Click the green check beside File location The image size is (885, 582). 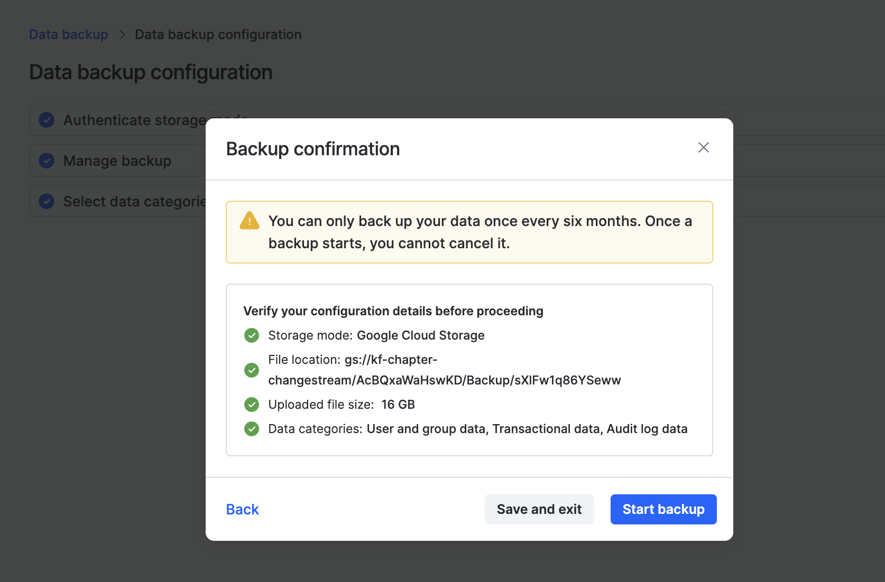point(252,370)
